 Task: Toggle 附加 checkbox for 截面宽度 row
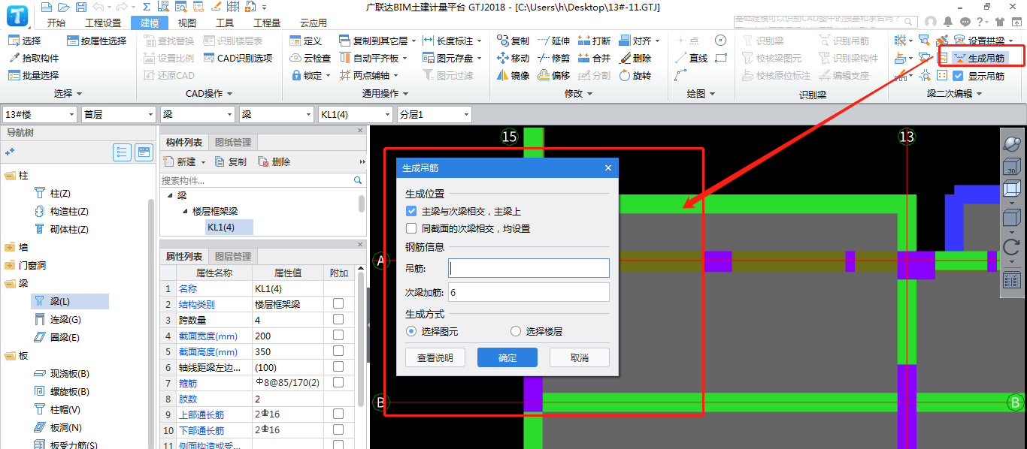click(x=338, y=336)
